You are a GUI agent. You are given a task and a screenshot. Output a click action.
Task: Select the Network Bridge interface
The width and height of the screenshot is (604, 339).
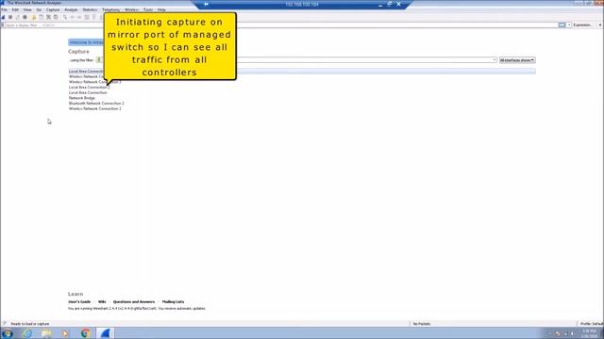82,98
